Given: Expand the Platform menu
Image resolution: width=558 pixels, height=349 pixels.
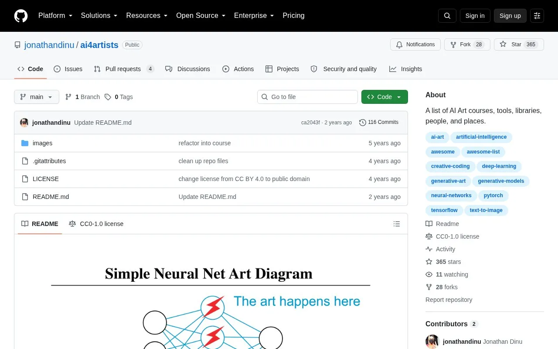Looking at the screenshot, I should (55, 16).
